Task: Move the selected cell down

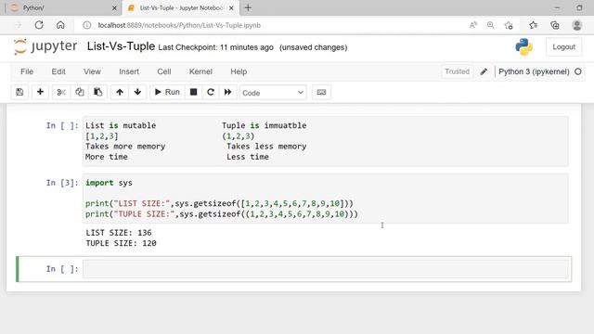Action: [x=138, y=92]
